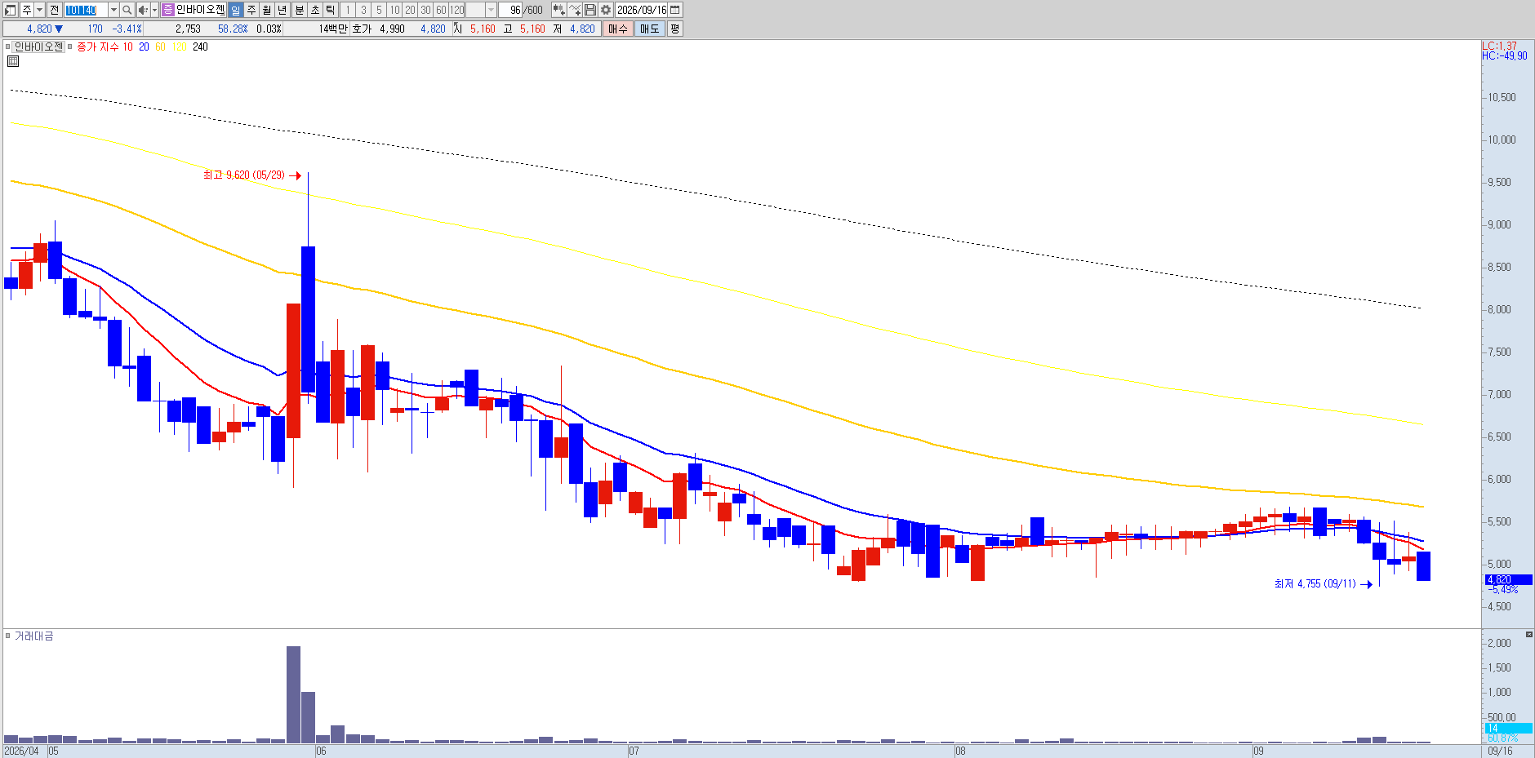
Task: Click the square beside 거래대금 label
Action: [8, 636]
